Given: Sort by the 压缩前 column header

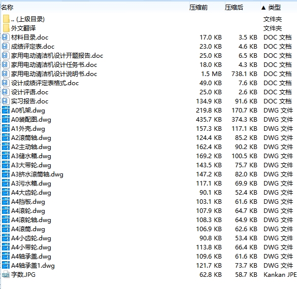Looking at the screenshot, I should (199, 8).
